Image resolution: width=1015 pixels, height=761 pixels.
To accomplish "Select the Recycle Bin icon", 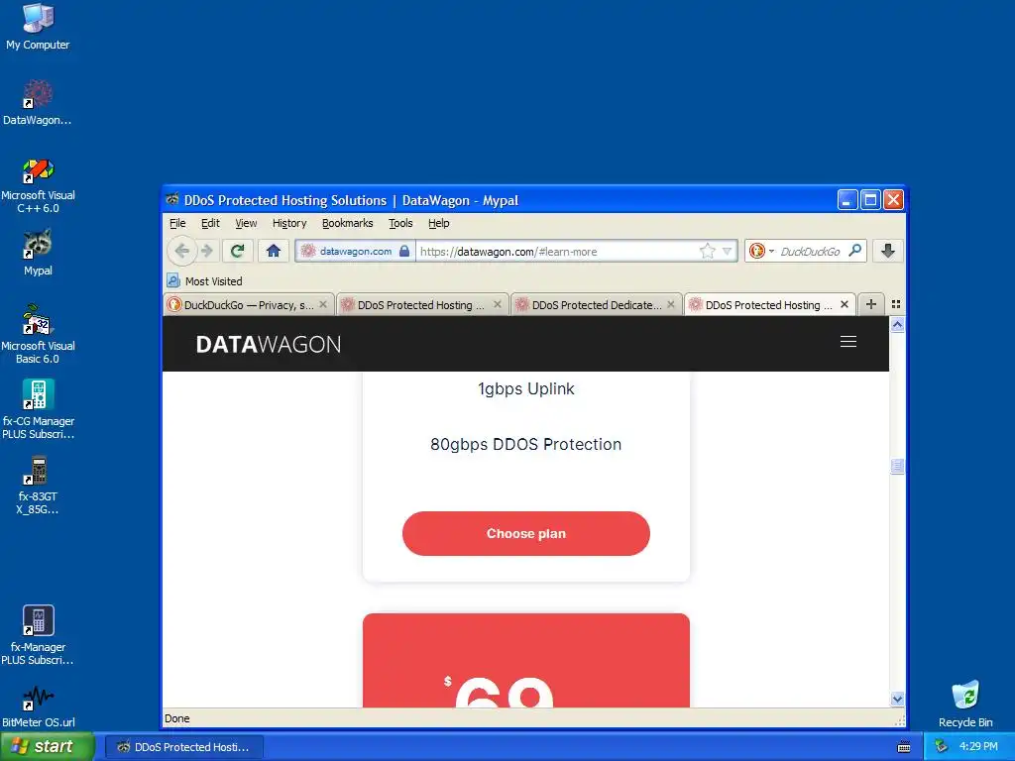I will pos(965,705).
